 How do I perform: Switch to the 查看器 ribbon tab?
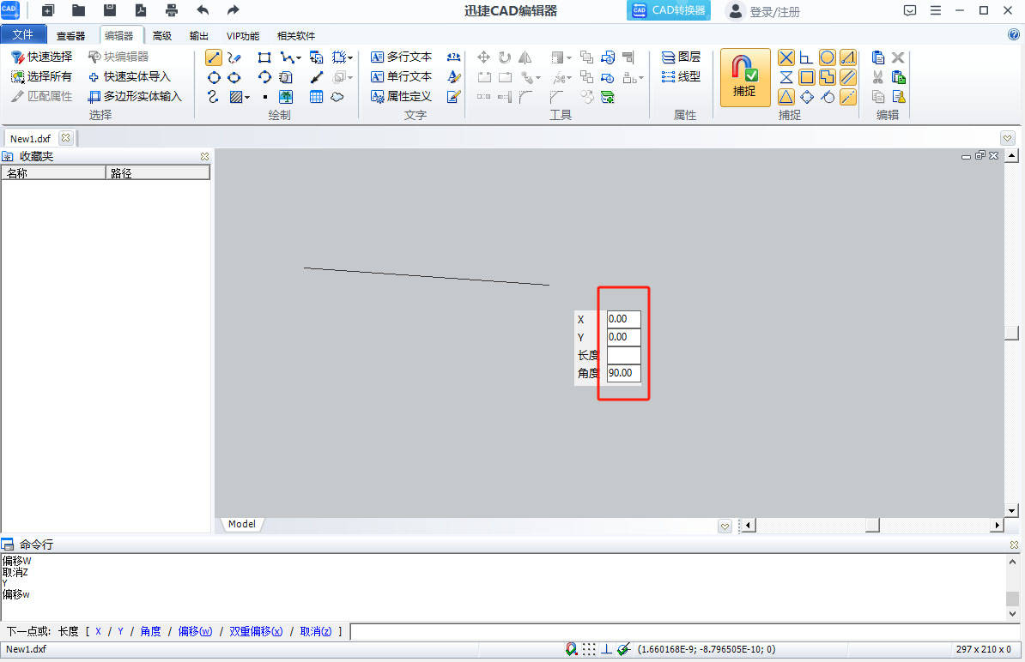[x=70, y=36]
